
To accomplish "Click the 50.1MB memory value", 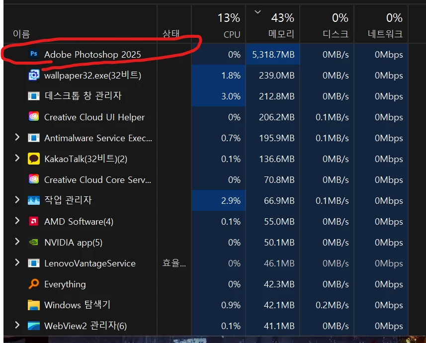I will point(279,243).
